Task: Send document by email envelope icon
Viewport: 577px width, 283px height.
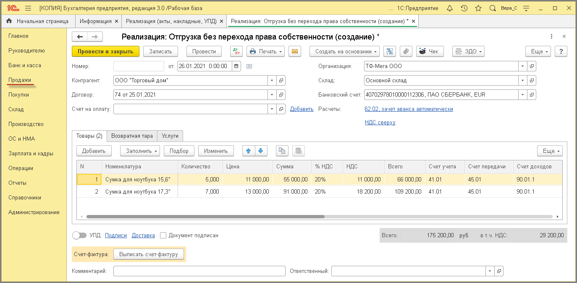Action: coord(294,51)
